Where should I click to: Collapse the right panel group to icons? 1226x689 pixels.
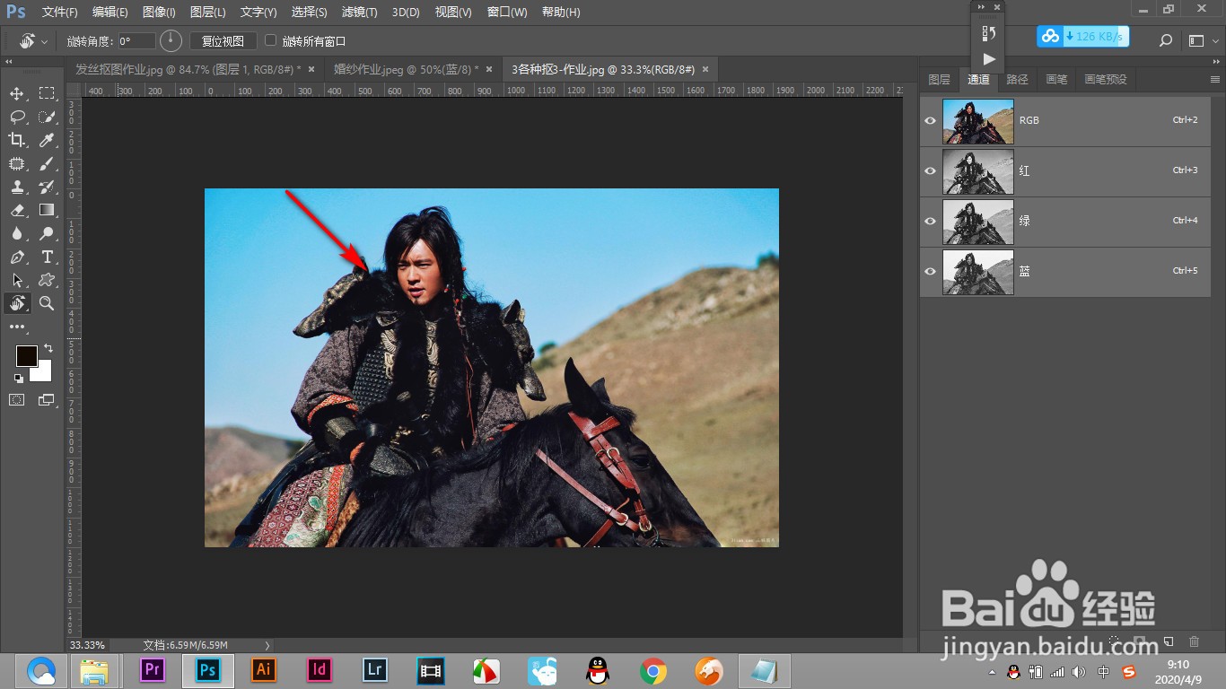point(1214,62)
